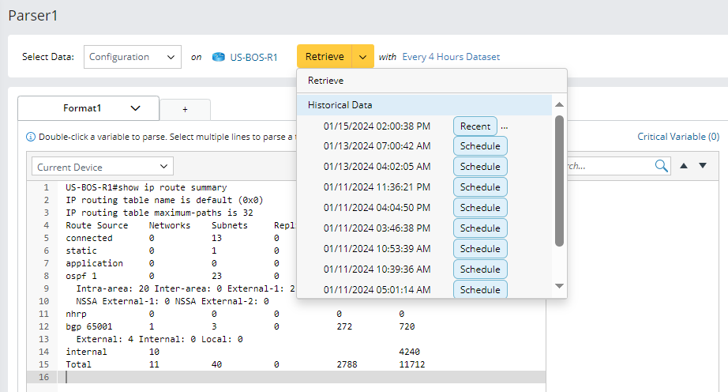Open the Select Data Configuration dropdown
Screen dimensions: 728x392
coord(132,57)
